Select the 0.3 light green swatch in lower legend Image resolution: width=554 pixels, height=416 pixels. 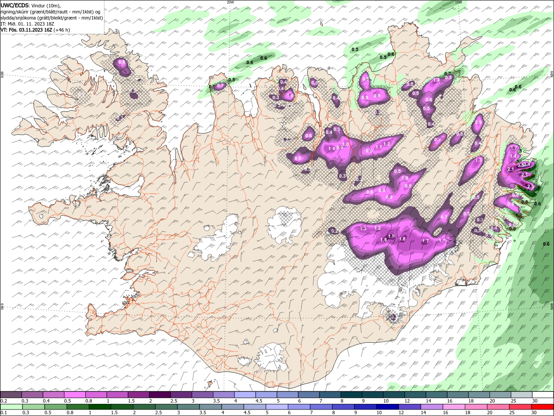pyautogui.click(x=33, y=407)
